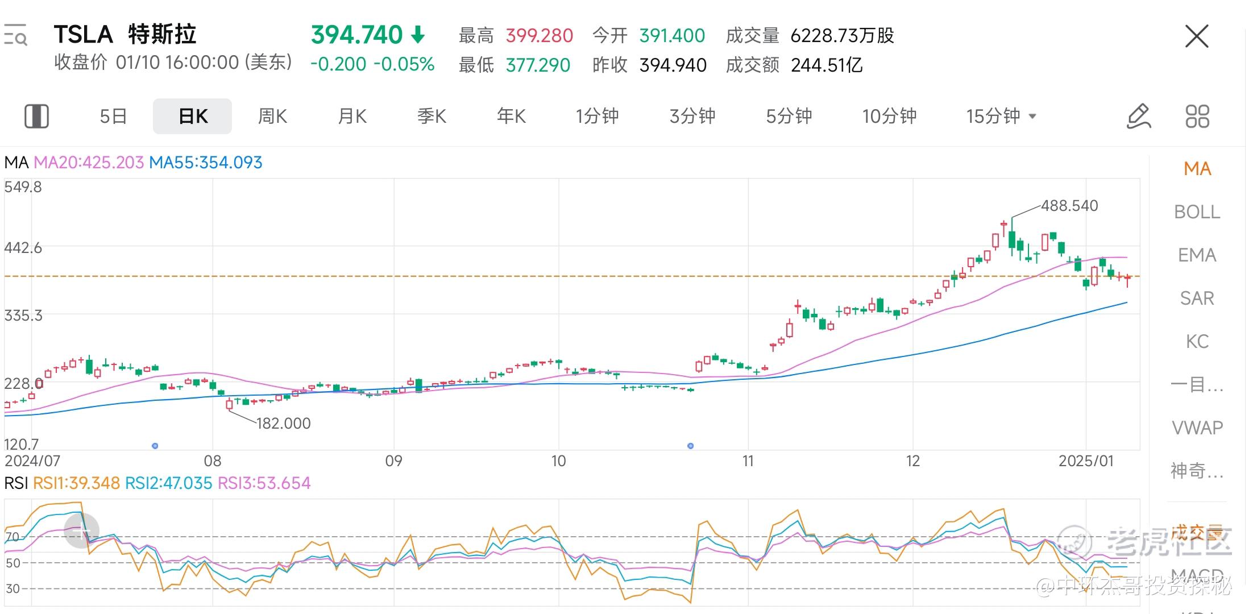Click the blue event dot near October
Screen dimensions: 1257x614
[690, 446]
